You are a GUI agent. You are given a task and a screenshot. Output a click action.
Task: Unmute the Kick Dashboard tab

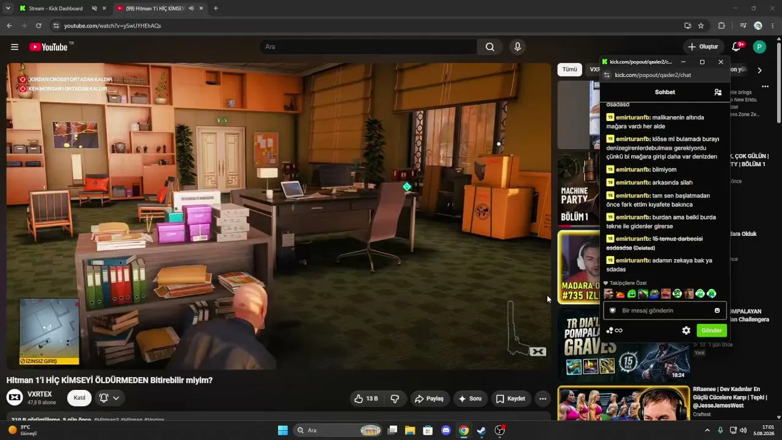pyautogui.click(x=95, y=9)
